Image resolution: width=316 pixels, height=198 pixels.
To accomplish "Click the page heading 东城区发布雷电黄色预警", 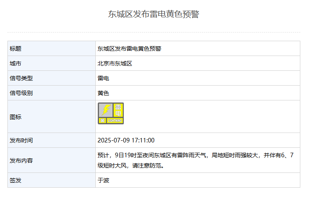I will [x=153, y=14].
